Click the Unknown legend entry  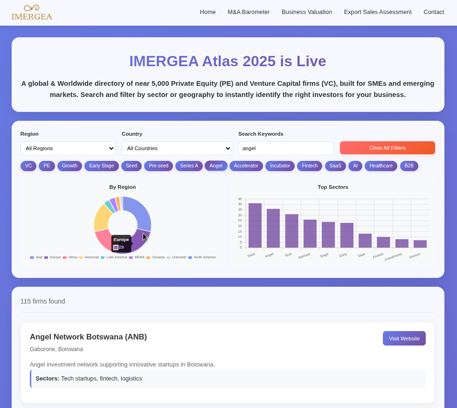click(176, 257)
